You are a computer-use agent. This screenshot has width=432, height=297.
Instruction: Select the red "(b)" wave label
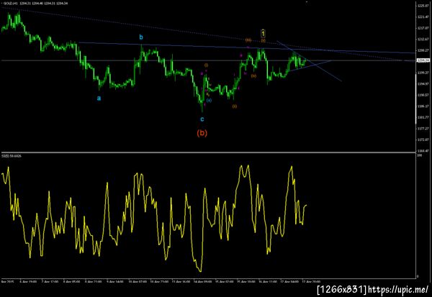pos(202,133)
